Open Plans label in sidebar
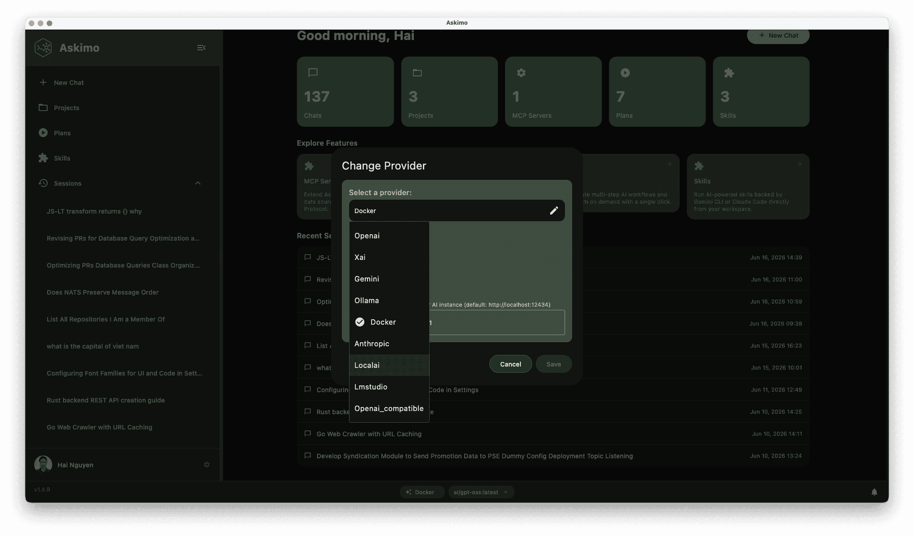914x536 pixels. (62, 133)
